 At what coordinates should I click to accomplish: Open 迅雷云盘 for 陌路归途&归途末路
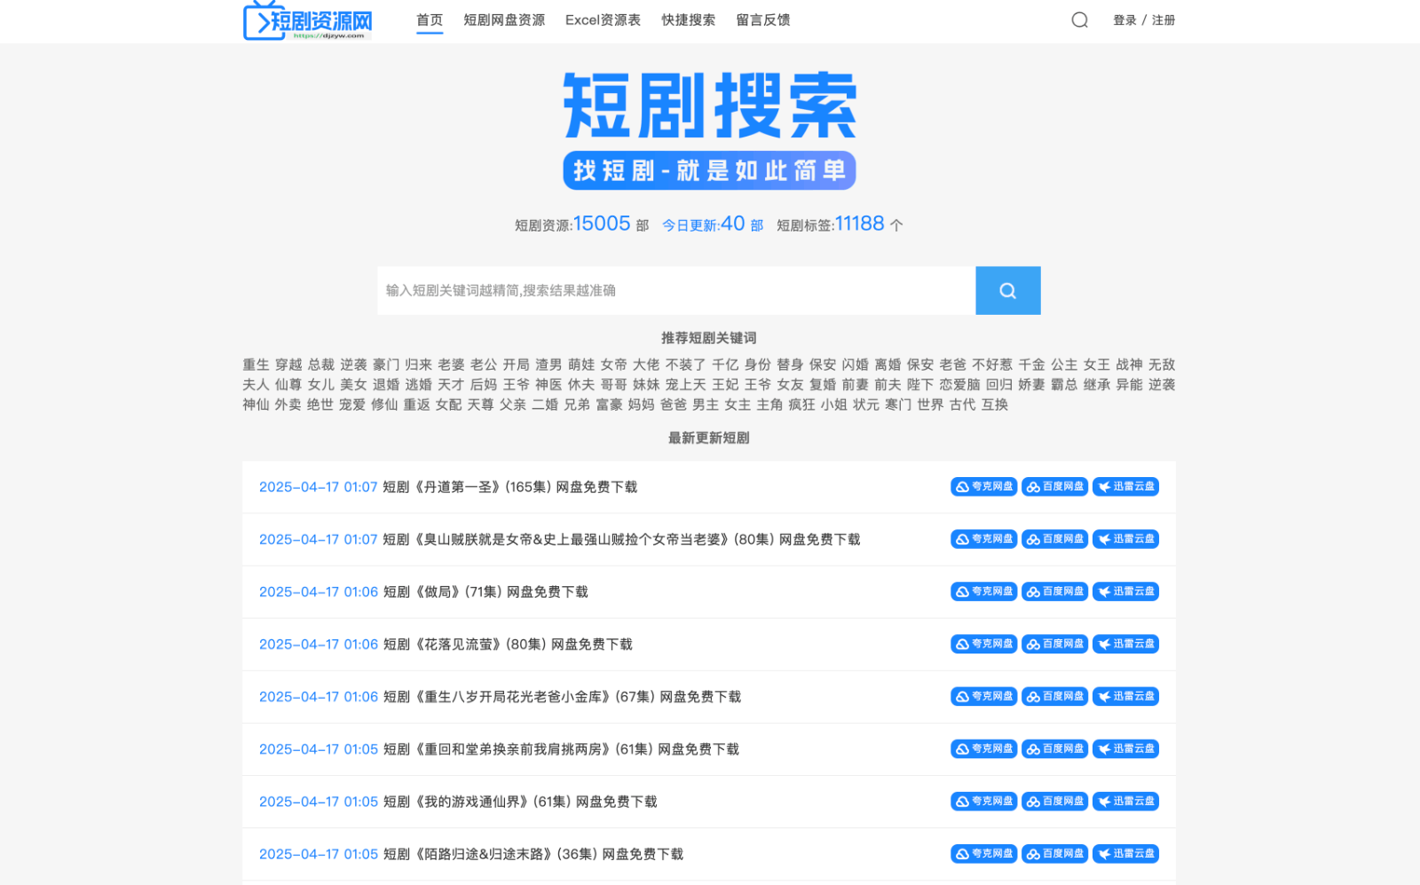(1125, 853)
